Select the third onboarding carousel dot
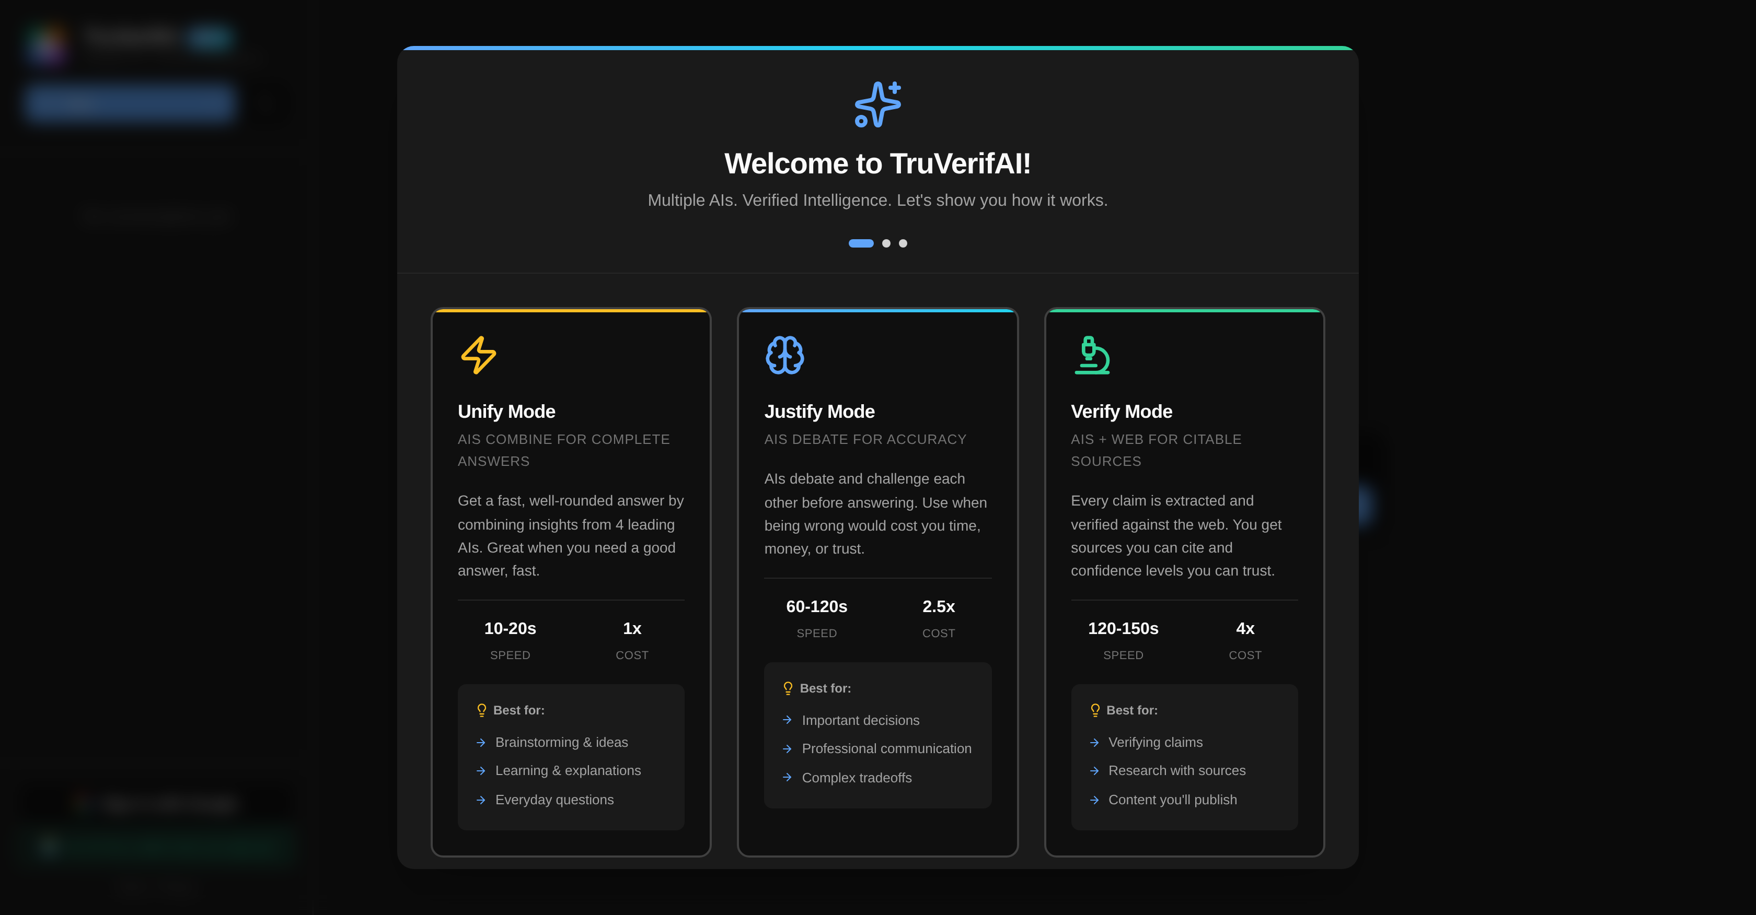 coord(903,243)
